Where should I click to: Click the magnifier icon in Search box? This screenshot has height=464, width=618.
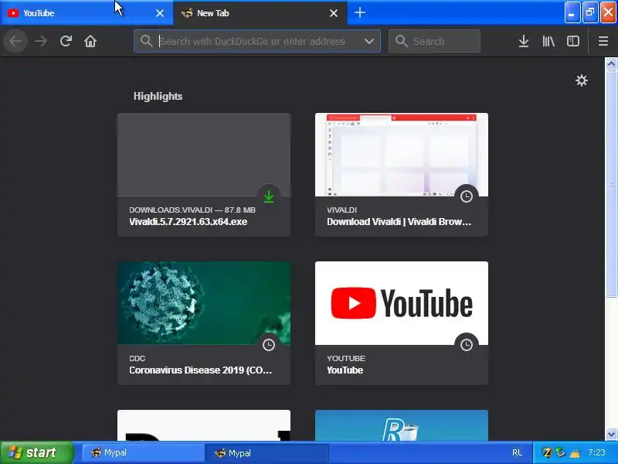[x=401, y=41]
